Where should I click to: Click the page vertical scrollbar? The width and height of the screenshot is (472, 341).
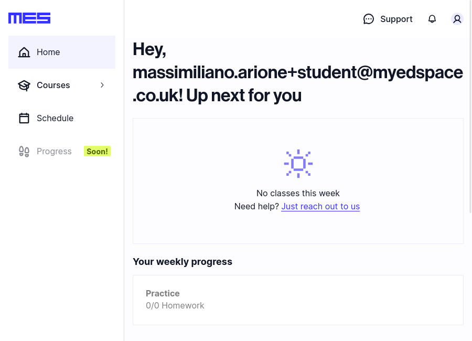[x=470, y=105]
